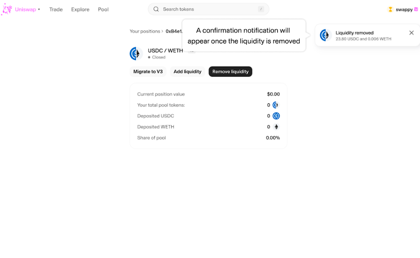Click the Add liquidity button
420x258 pixels.
(187, 72)
